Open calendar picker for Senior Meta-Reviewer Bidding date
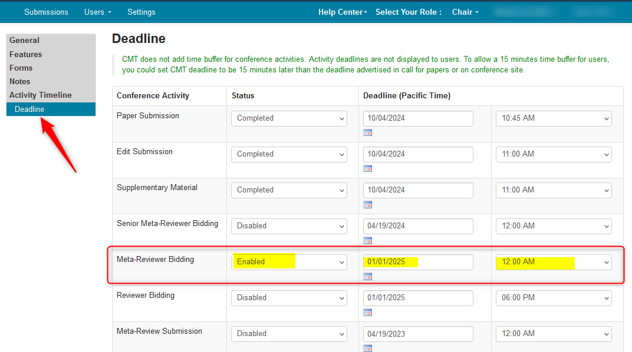The image size is (632, 352). (368, 241)
